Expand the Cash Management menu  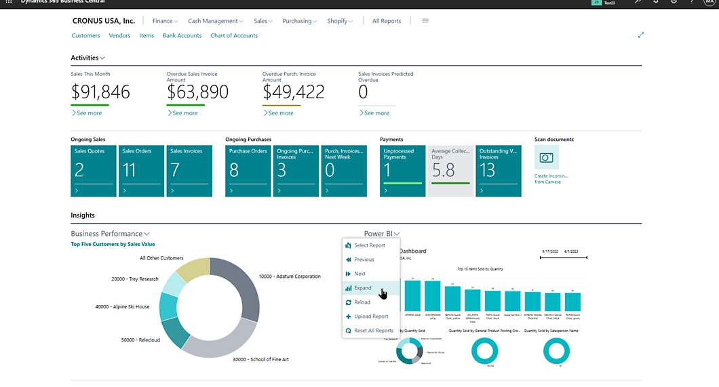coord(216,20)
